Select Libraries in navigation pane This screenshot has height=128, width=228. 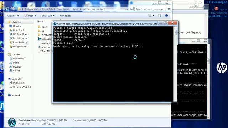16,54
